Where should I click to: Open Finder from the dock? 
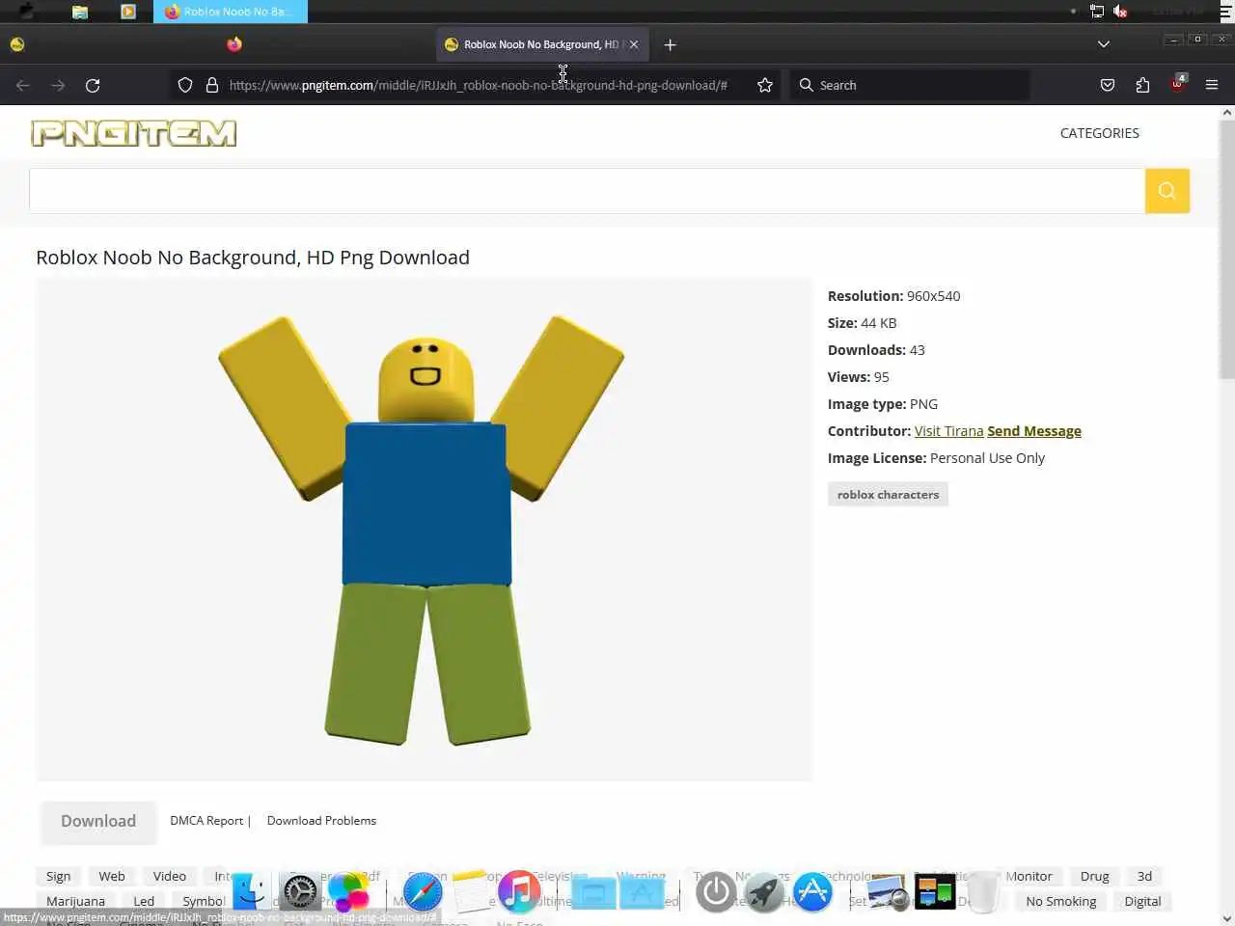coord(252,892)
